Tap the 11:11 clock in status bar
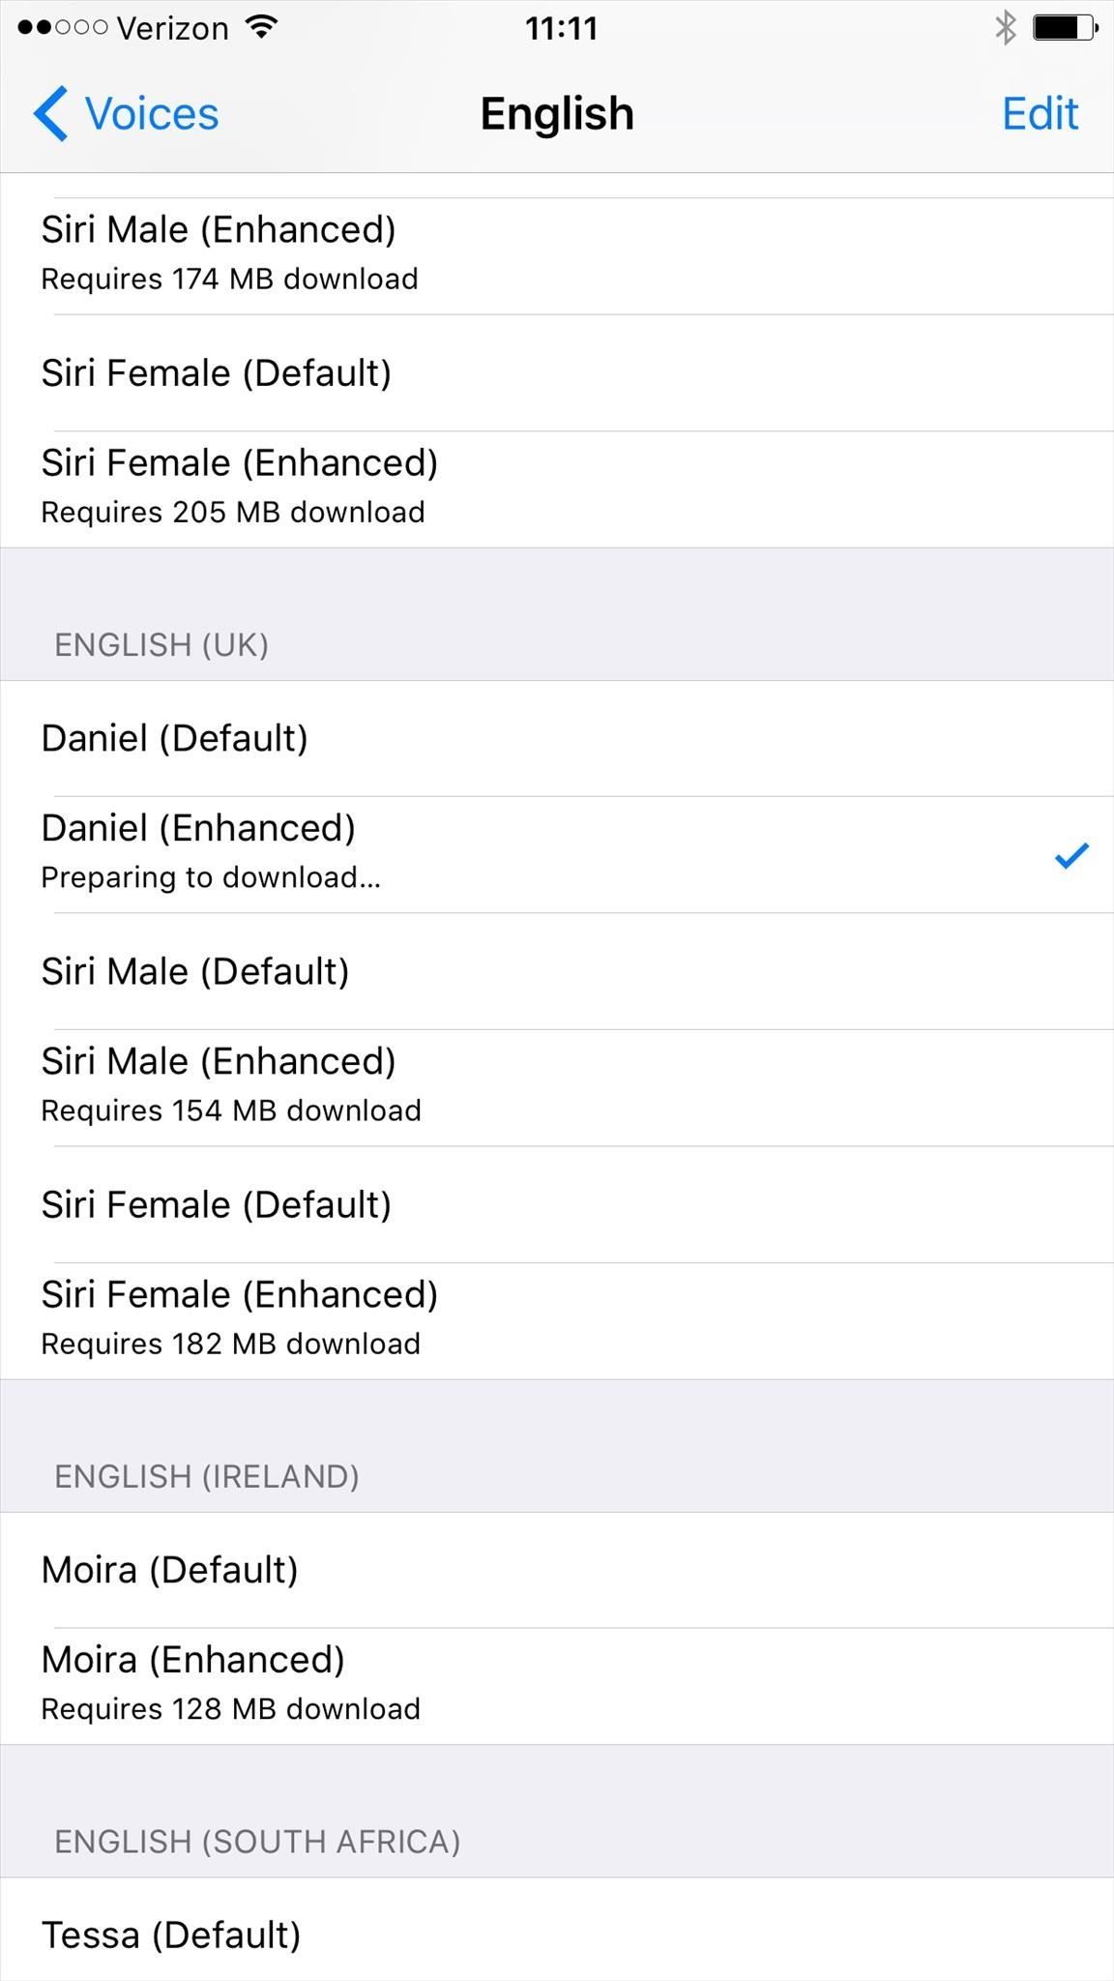The width and height of the screenshot is (1114, 1981). pyautogui.click(x=561, y=28)
